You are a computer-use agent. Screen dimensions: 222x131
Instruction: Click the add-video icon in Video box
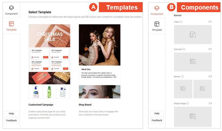tap(193, 35)
